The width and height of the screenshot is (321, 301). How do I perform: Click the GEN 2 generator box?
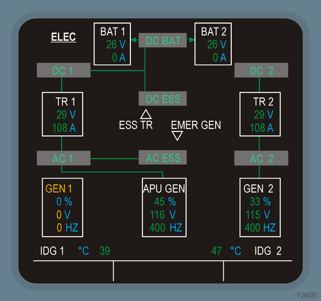tap(259, 207)
